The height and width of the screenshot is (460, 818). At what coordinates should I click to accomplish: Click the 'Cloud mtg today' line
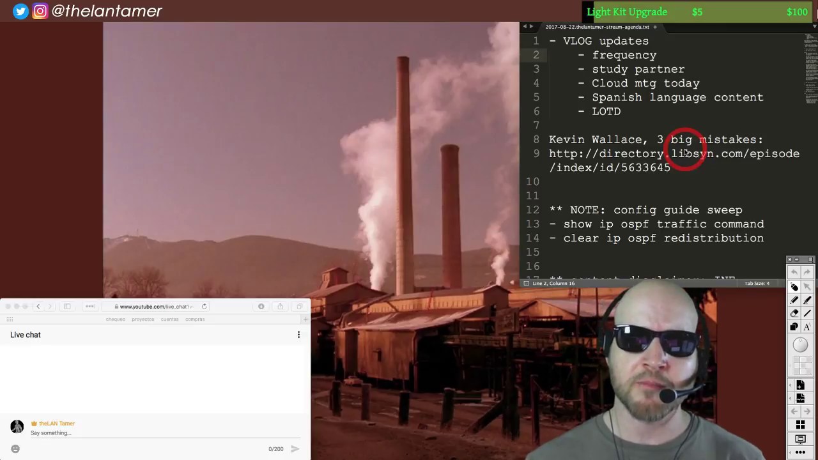(638, 83)
